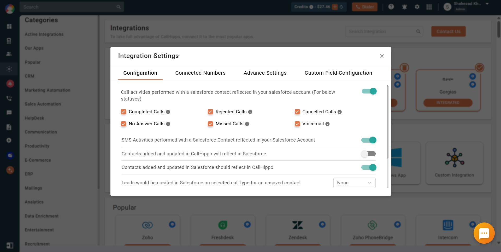Click the refresh credits icon
Viewport: 501px width, 252px height.
(x=341, y=7)
